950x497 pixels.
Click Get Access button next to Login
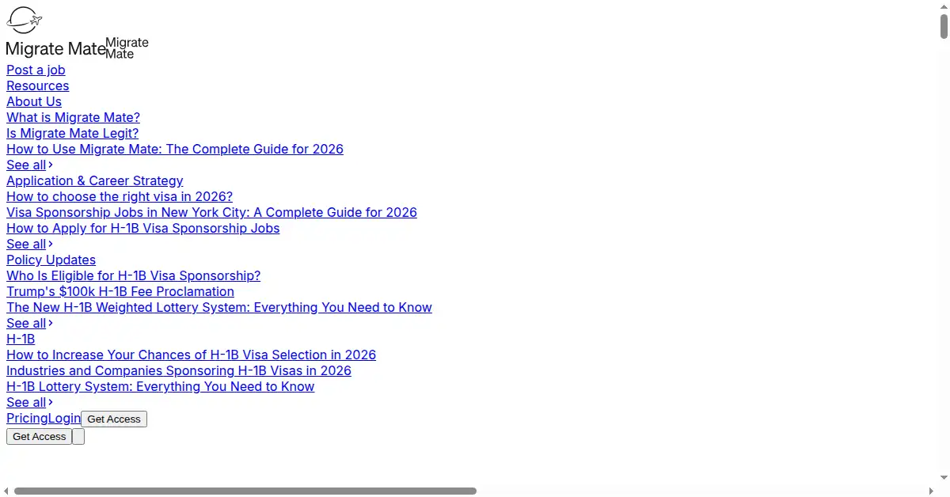114,419
